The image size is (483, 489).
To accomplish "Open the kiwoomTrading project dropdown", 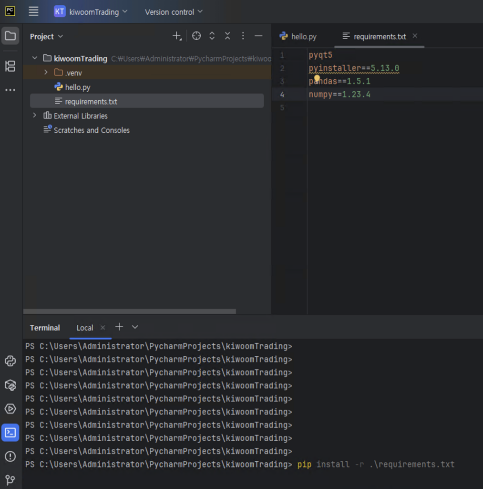I will (98, 12).
